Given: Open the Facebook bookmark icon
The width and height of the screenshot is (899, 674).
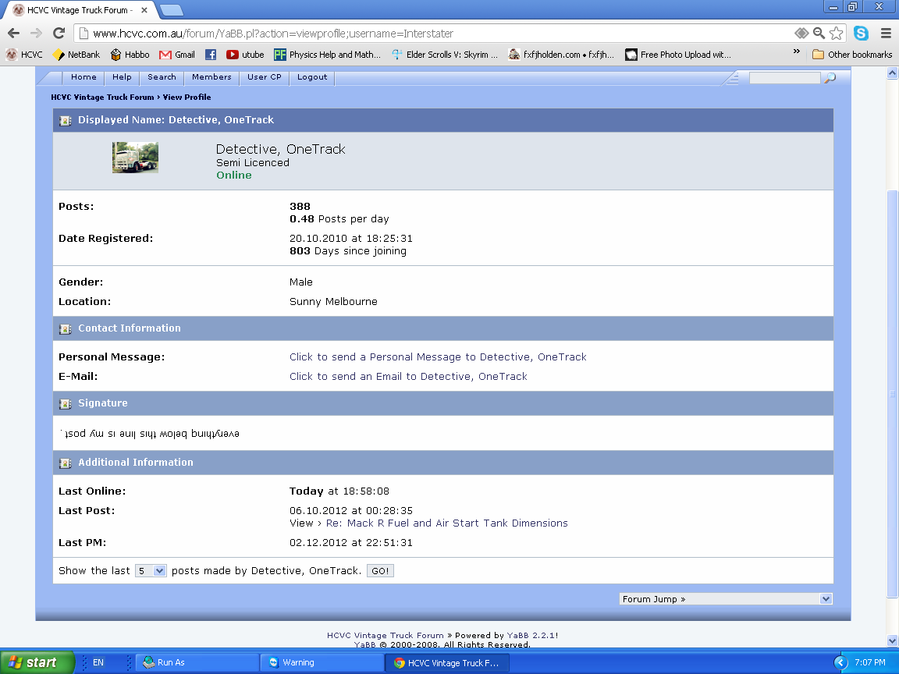Looking at the screenshot, I should point(211,55).
